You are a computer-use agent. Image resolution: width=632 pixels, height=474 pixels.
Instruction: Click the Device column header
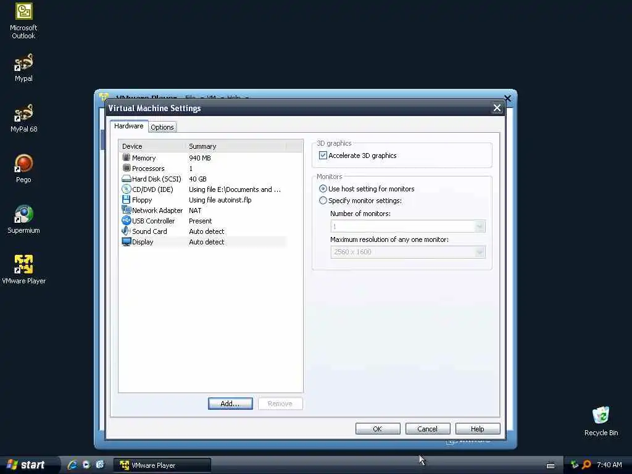click(x=152, y=146)
